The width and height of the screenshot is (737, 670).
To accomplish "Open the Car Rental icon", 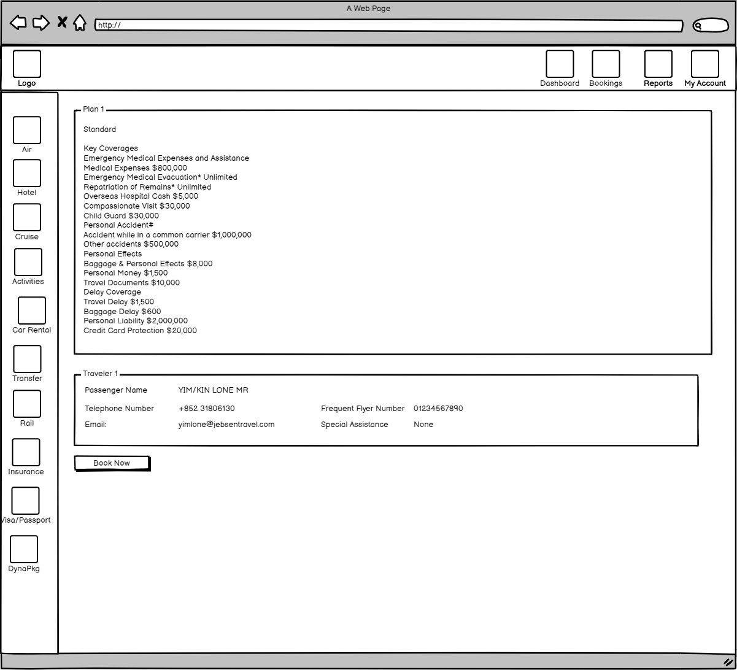I will pyautogui.click(x=32, y=310).
